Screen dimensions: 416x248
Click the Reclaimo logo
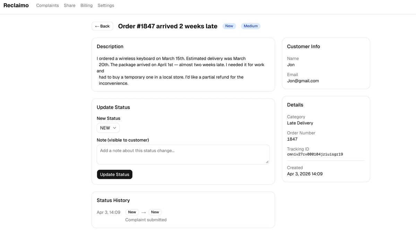16,5
